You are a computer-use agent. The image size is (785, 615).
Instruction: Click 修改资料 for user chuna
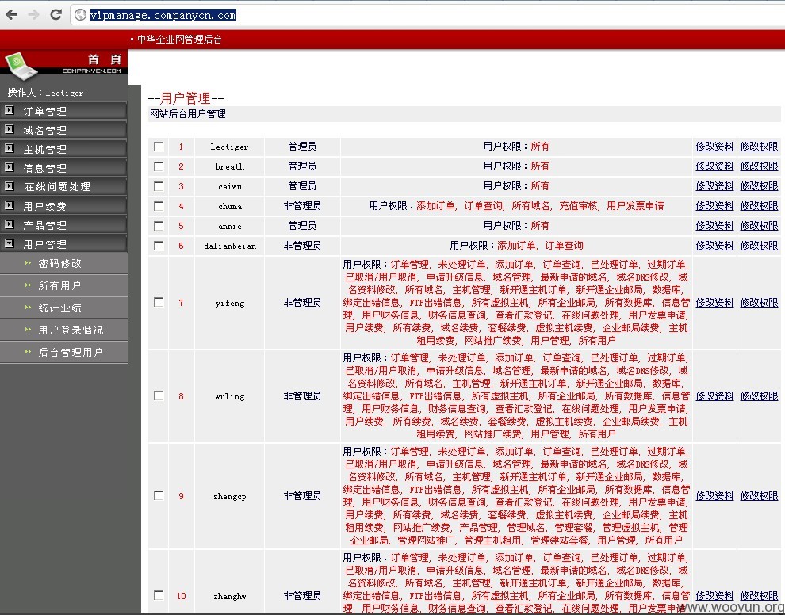pos(714,206)
